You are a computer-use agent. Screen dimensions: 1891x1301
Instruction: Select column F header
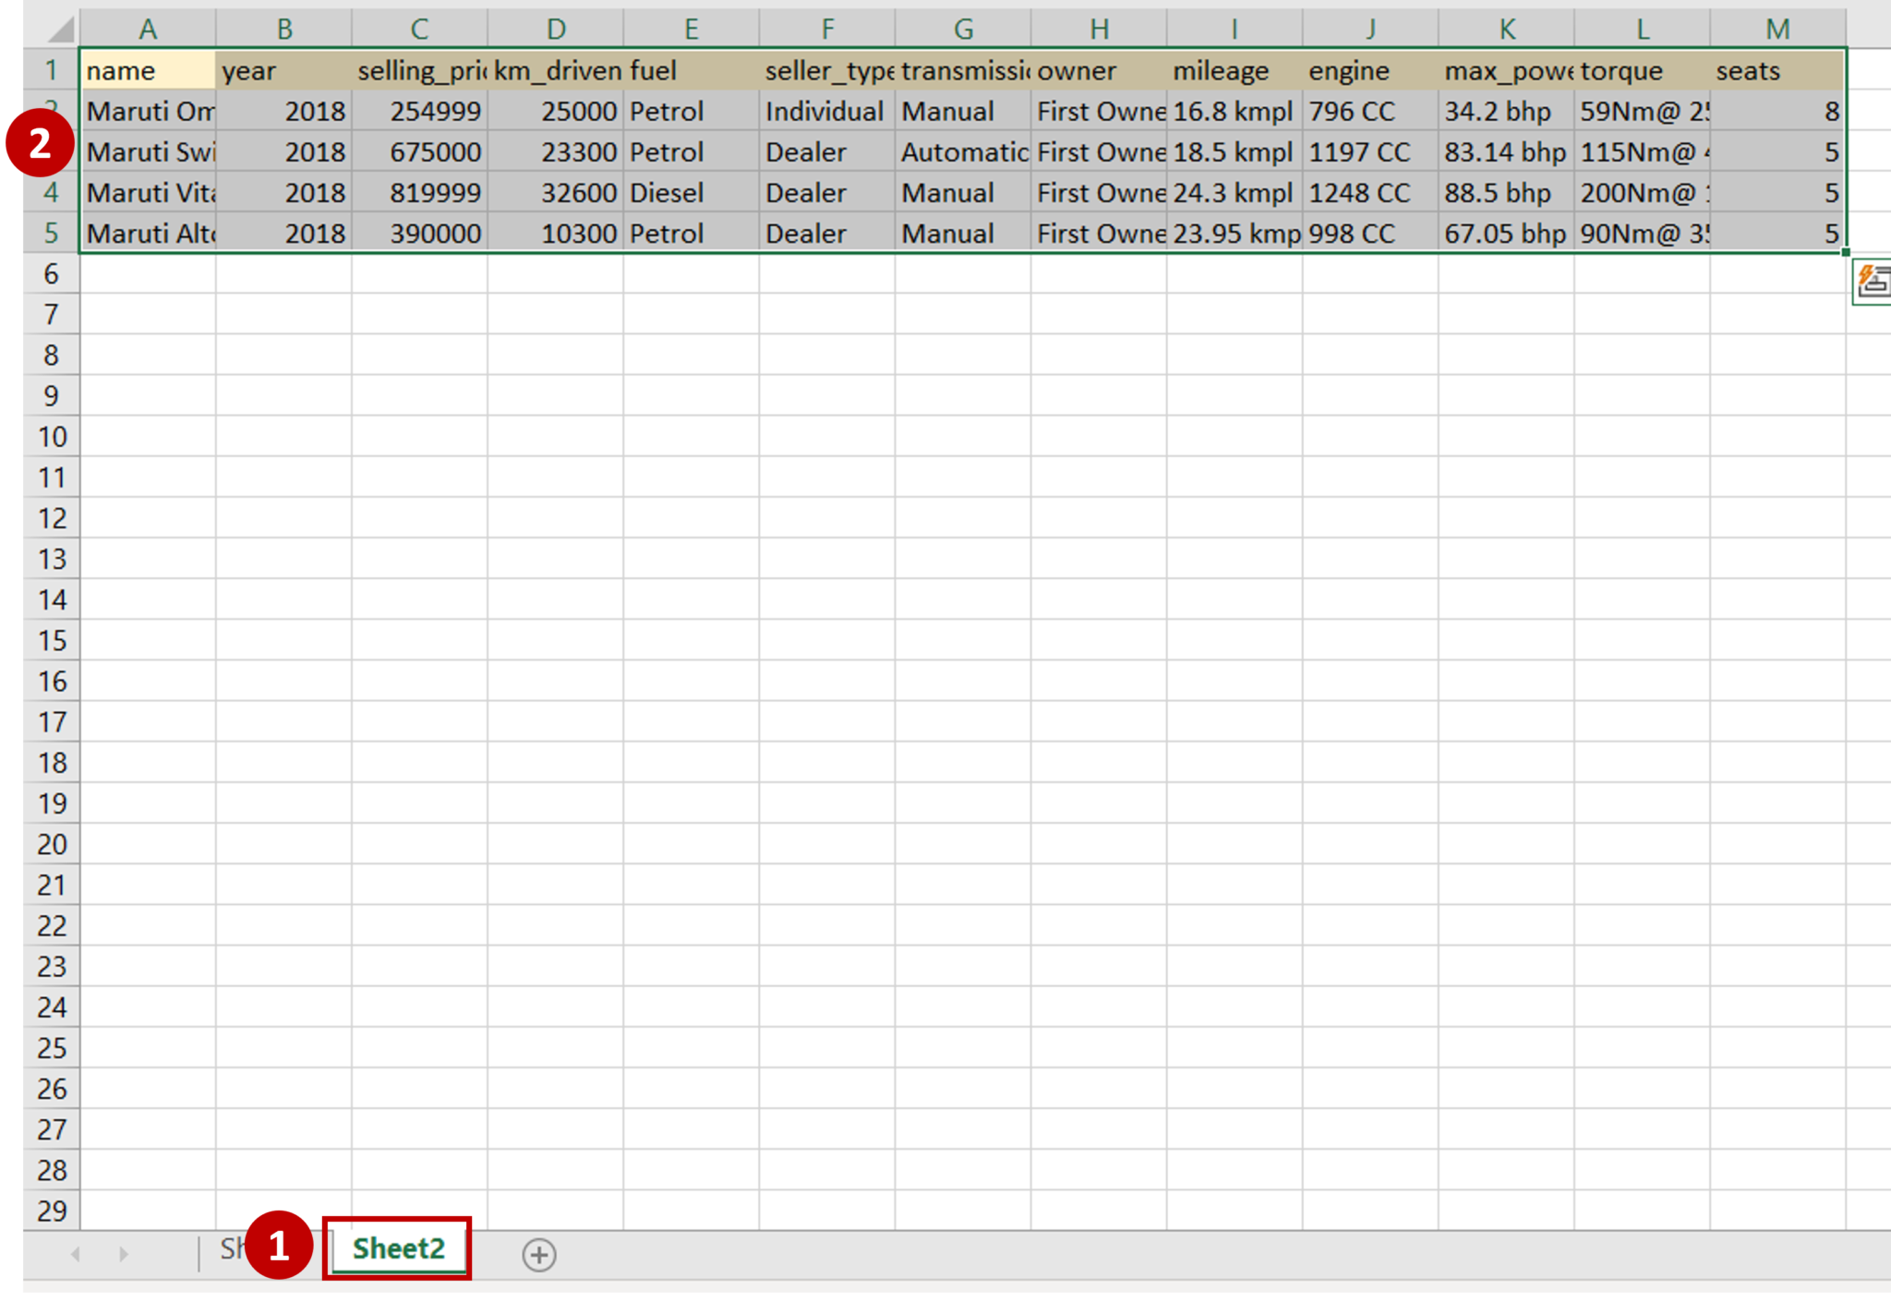point(826,29)
